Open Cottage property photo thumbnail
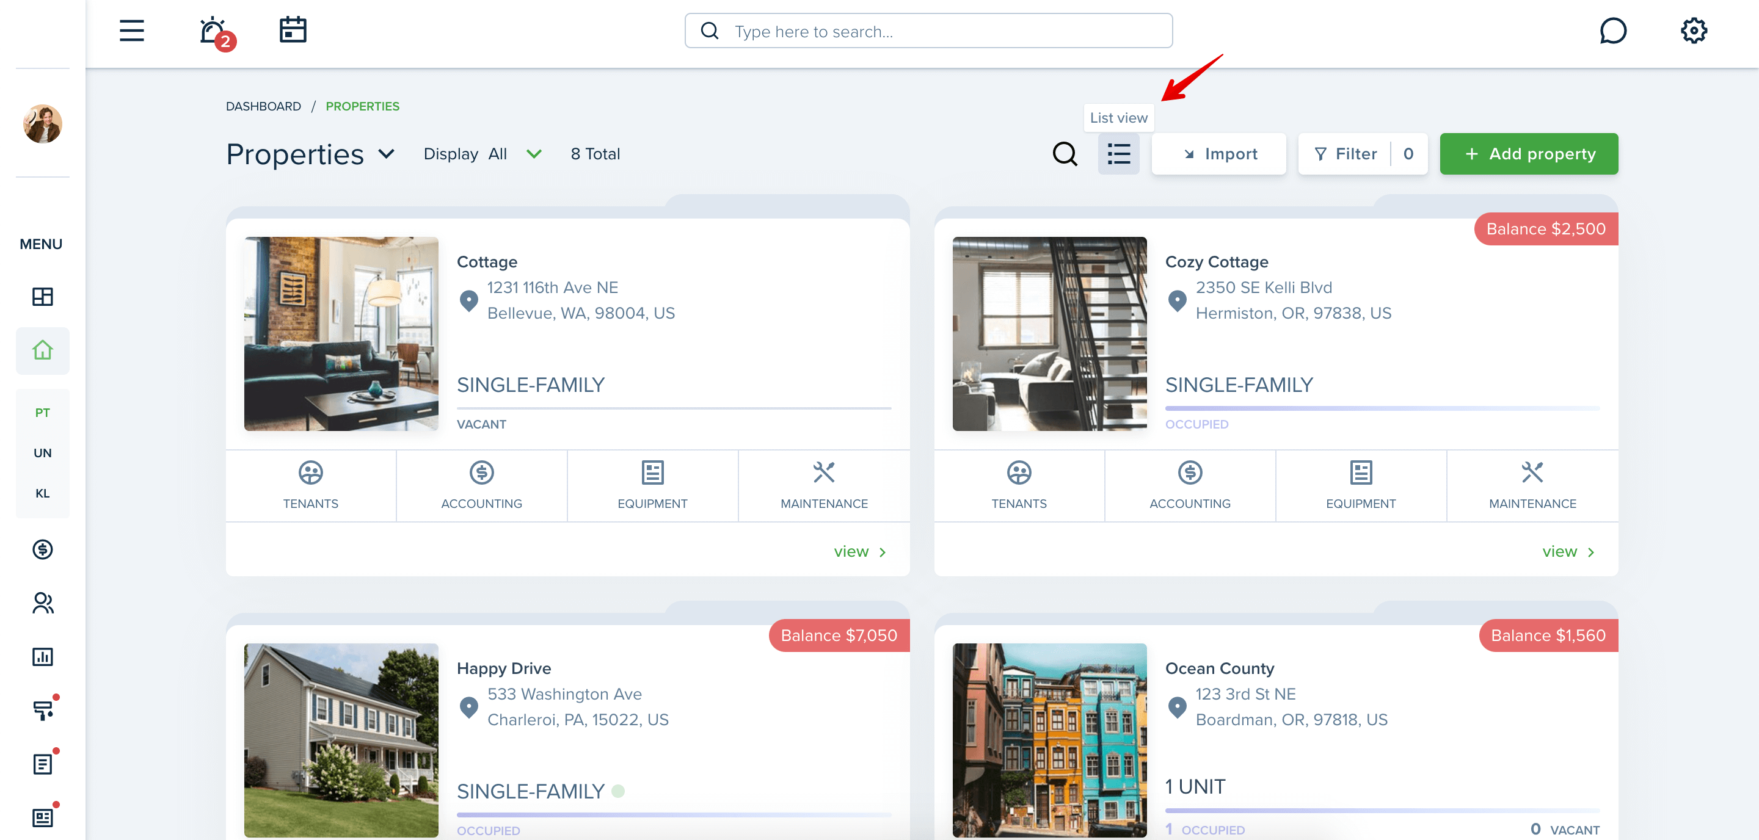 [341, 334]
